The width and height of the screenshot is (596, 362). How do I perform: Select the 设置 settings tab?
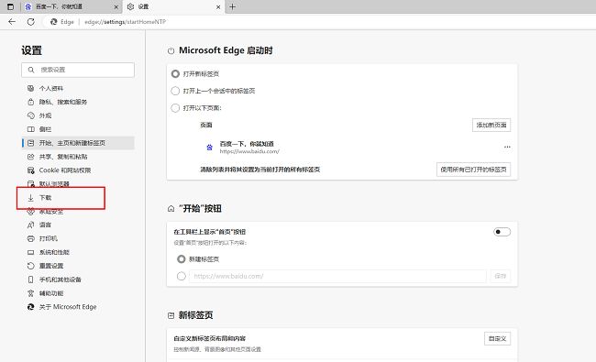pyautogui.click(x=173, y=6)
